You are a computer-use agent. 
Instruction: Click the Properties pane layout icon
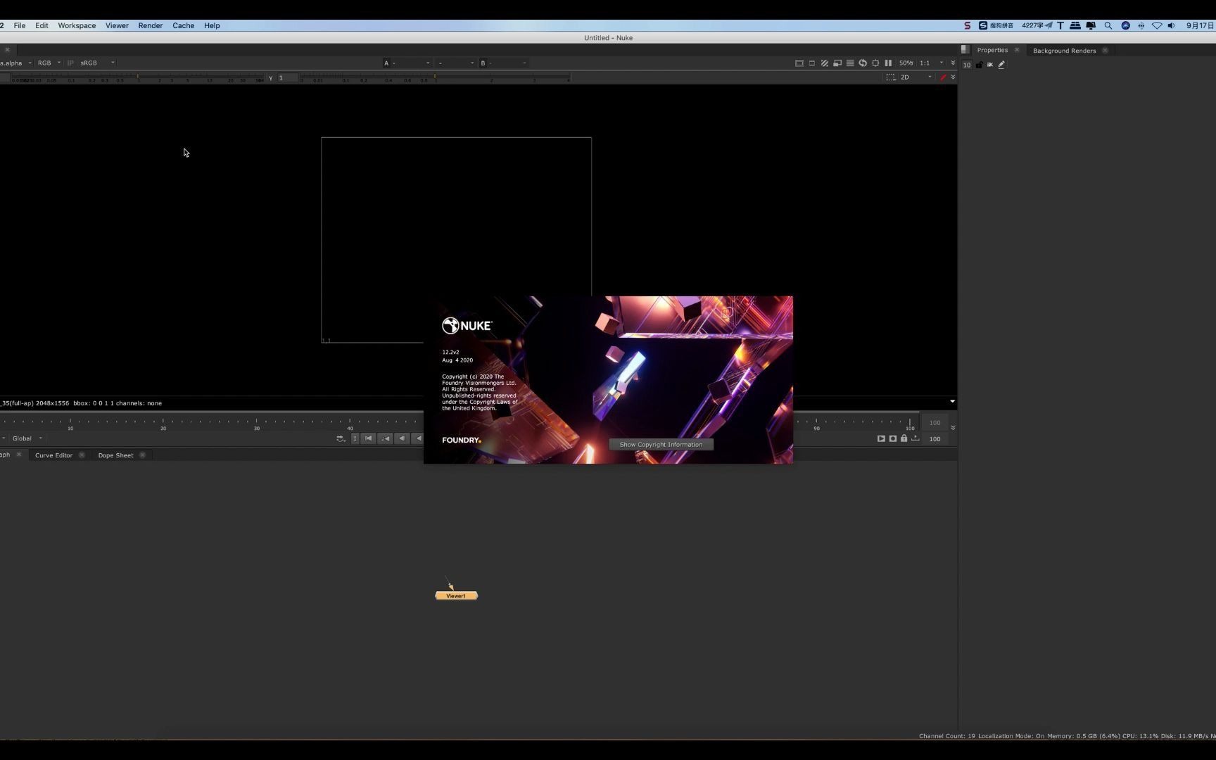965,50
